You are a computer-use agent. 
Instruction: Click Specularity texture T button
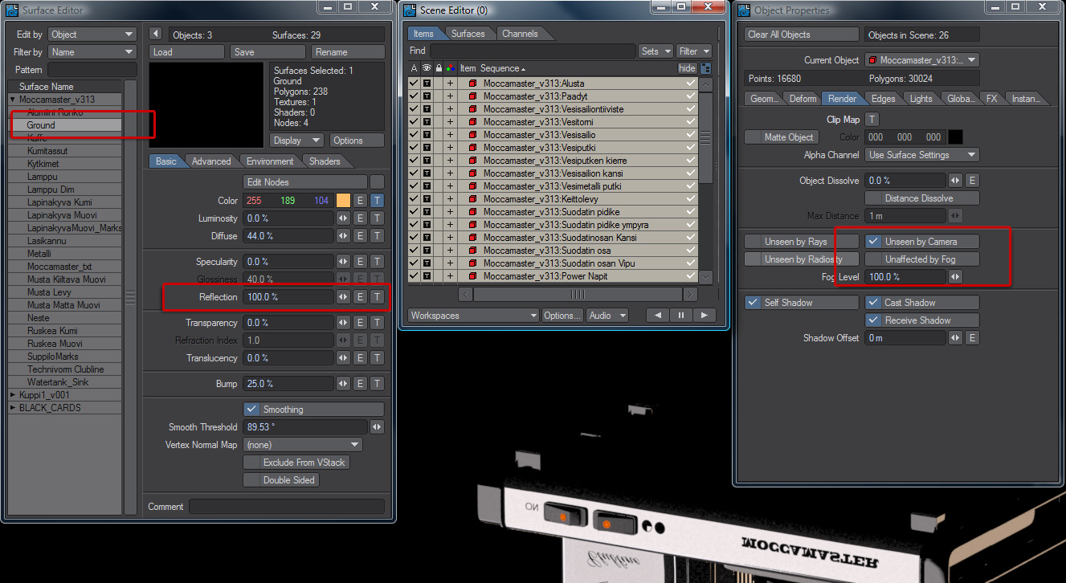377,262
